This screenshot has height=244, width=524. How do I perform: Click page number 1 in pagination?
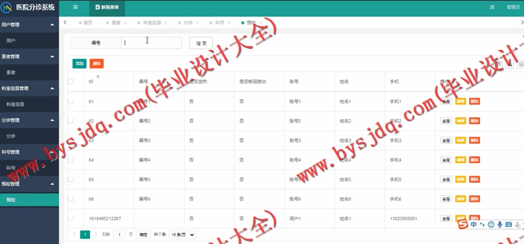pyautogui.click(x=85, y=235)
